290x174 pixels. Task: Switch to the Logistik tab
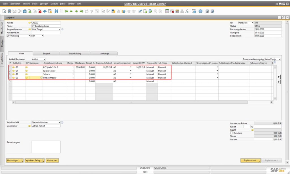pos(46,54)
